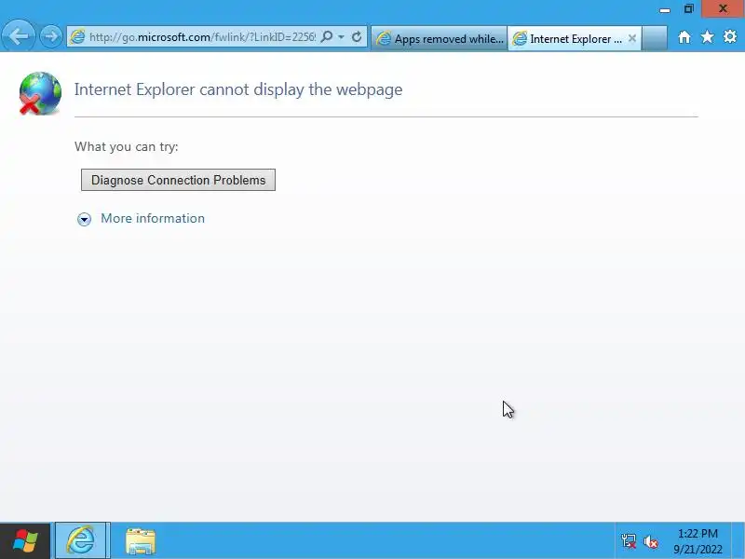Go to the Home page

(x=684, y=37)
